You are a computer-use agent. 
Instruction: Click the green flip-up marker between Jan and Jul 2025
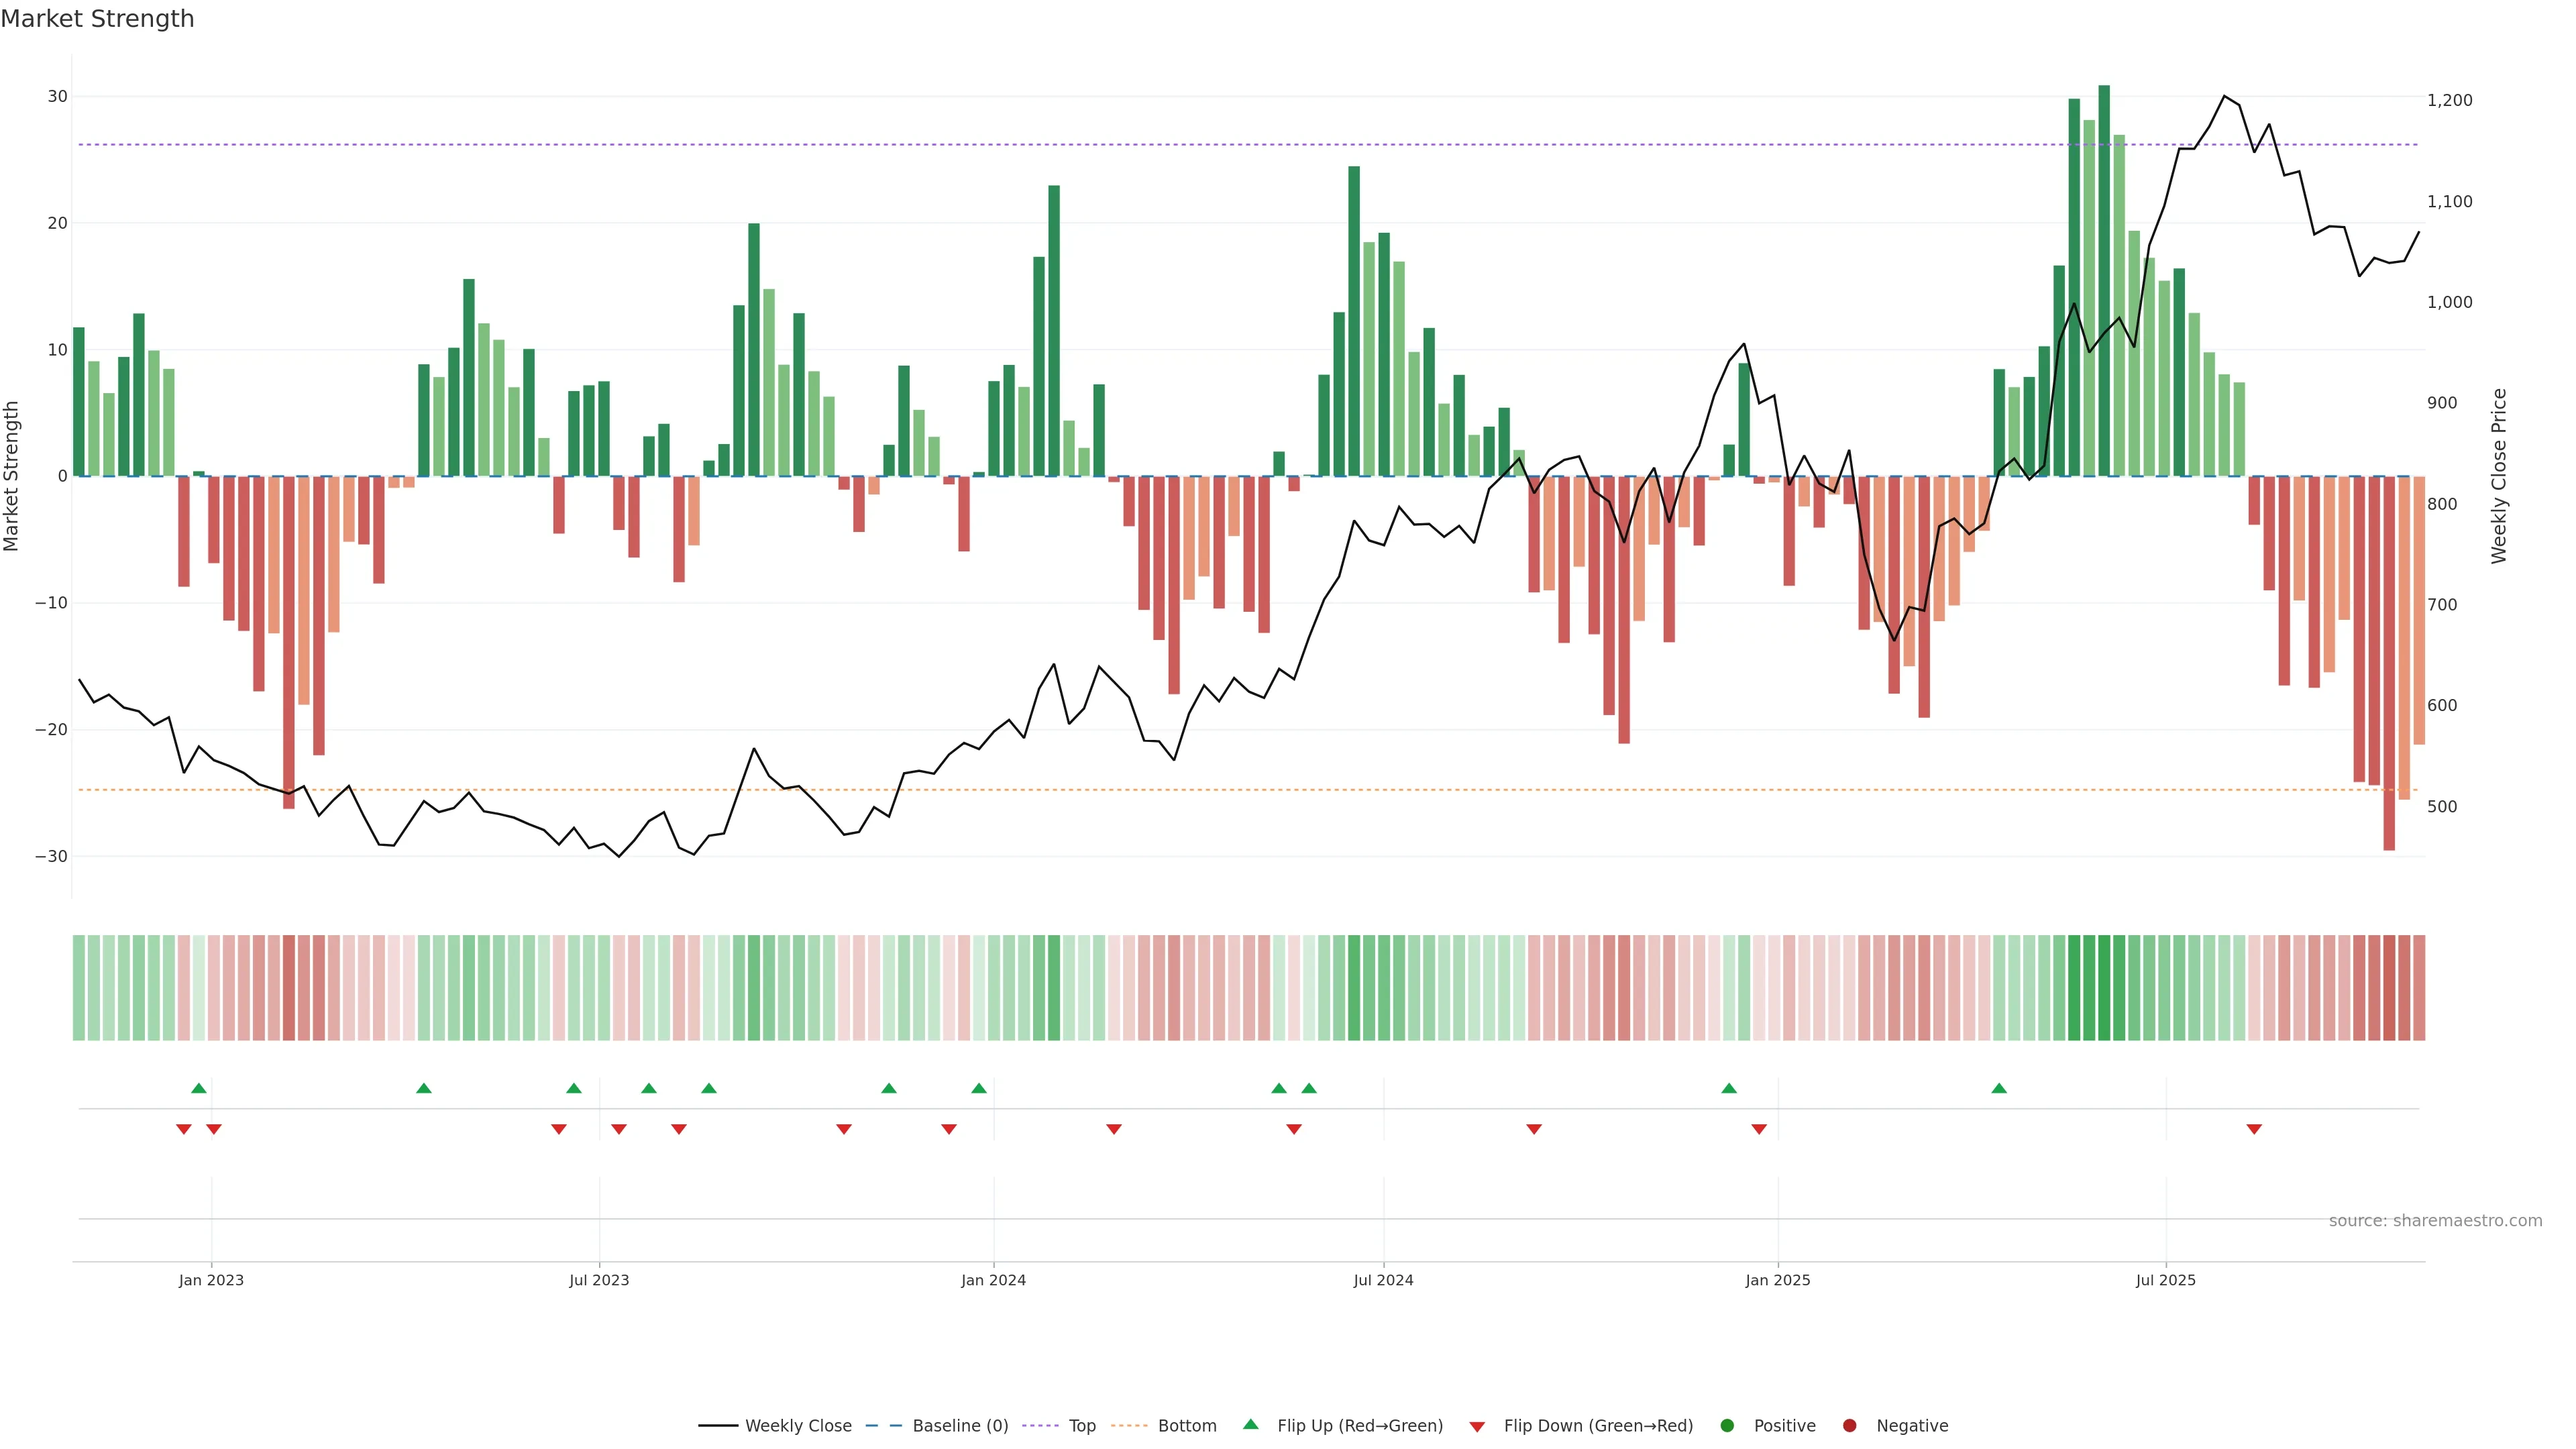pyautogui.click(x=1999, y=1088)
